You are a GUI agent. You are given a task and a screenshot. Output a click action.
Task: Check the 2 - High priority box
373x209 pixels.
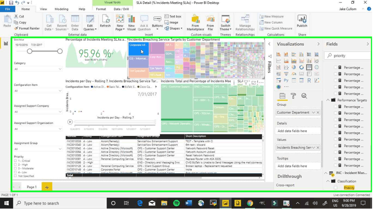click(x=16, y=165)
